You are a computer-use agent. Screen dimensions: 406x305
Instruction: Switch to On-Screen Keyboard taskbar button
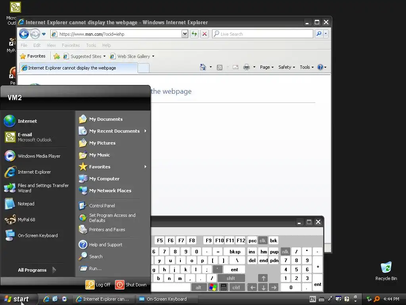coord(166,299)
